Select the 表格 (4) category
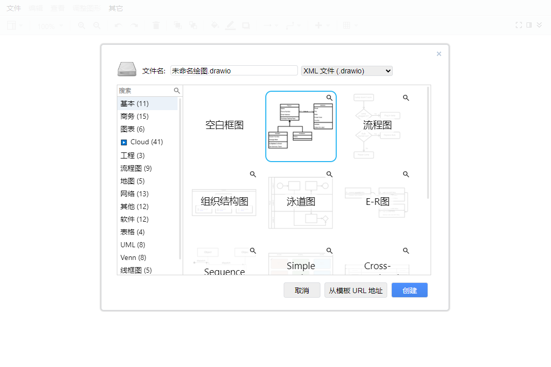551x367 pixels. pos(147,232)
